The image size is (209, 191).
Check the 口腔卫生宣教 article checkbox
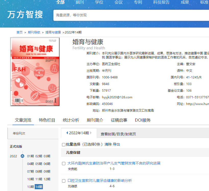[64, 181]
